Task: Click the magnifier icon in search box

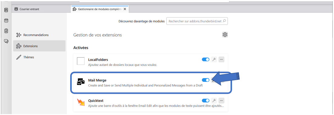Action: (224, 21)
